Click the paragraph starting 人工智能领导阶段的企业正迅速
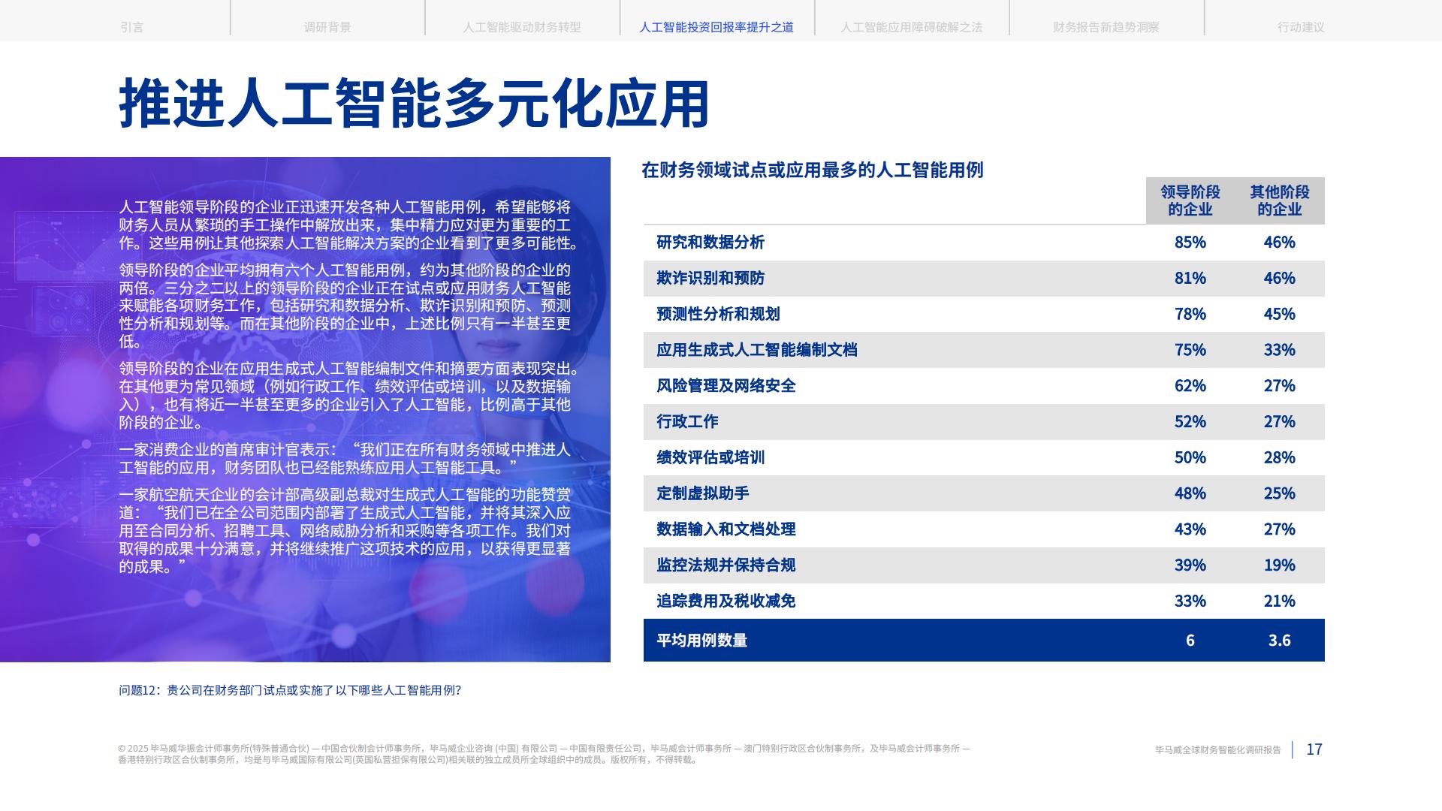The width and height of the screenshot is (1442, 811). coord(349,225)
